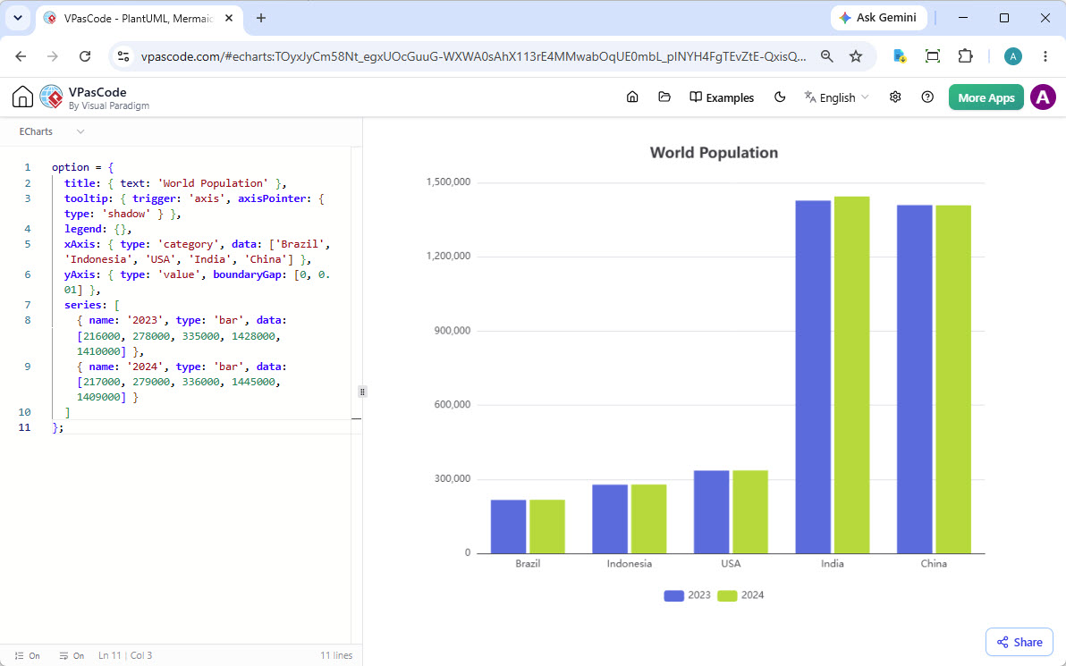Open help question mark icon
Image resolution: width=1066 pixels, height=666 pixels.
927,97
